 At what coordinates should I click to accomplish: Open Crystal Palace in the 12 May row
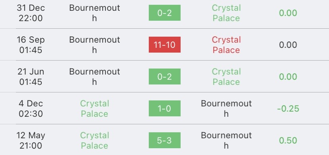pyautogui.click(x=95, y=141)
